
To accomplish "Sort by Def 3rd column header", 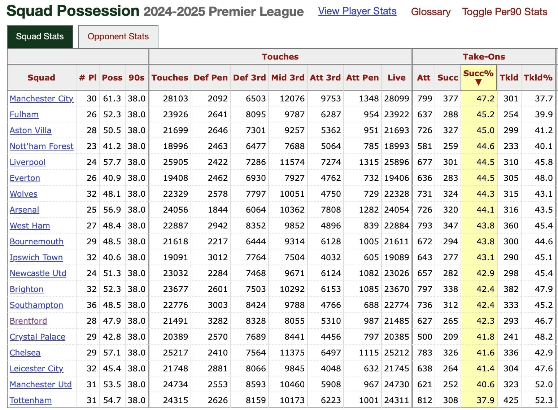I will 249,78.
